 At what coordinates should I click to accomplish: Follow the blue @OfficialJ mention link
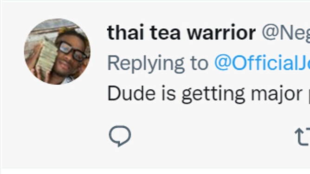pos(262,63)
